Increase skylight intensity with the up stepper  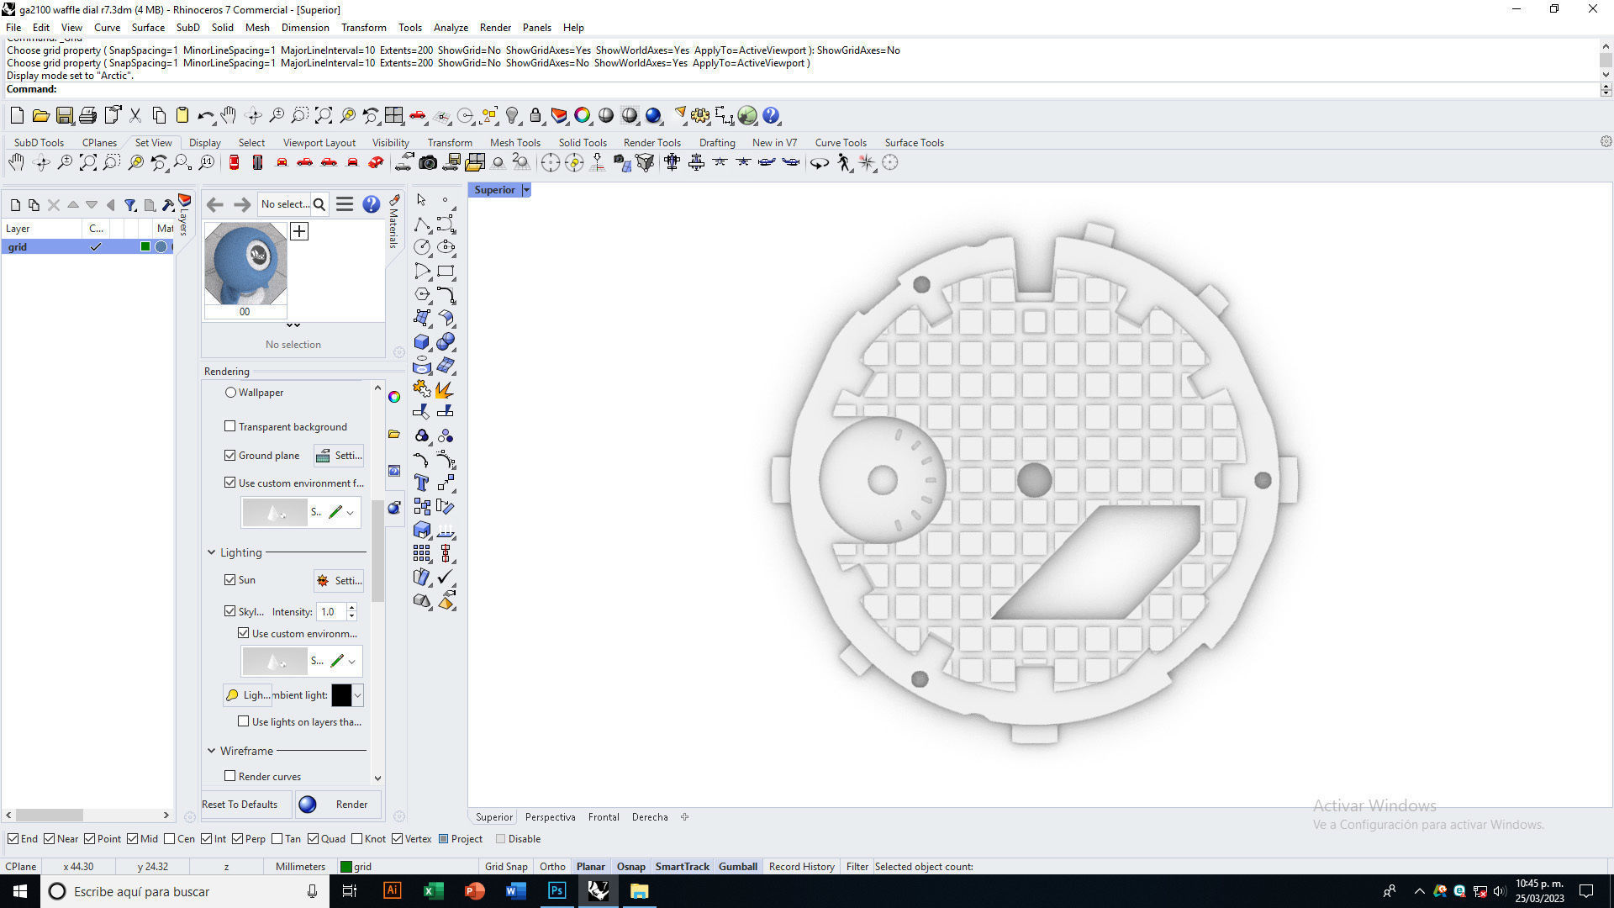click(x=352, y=607)
